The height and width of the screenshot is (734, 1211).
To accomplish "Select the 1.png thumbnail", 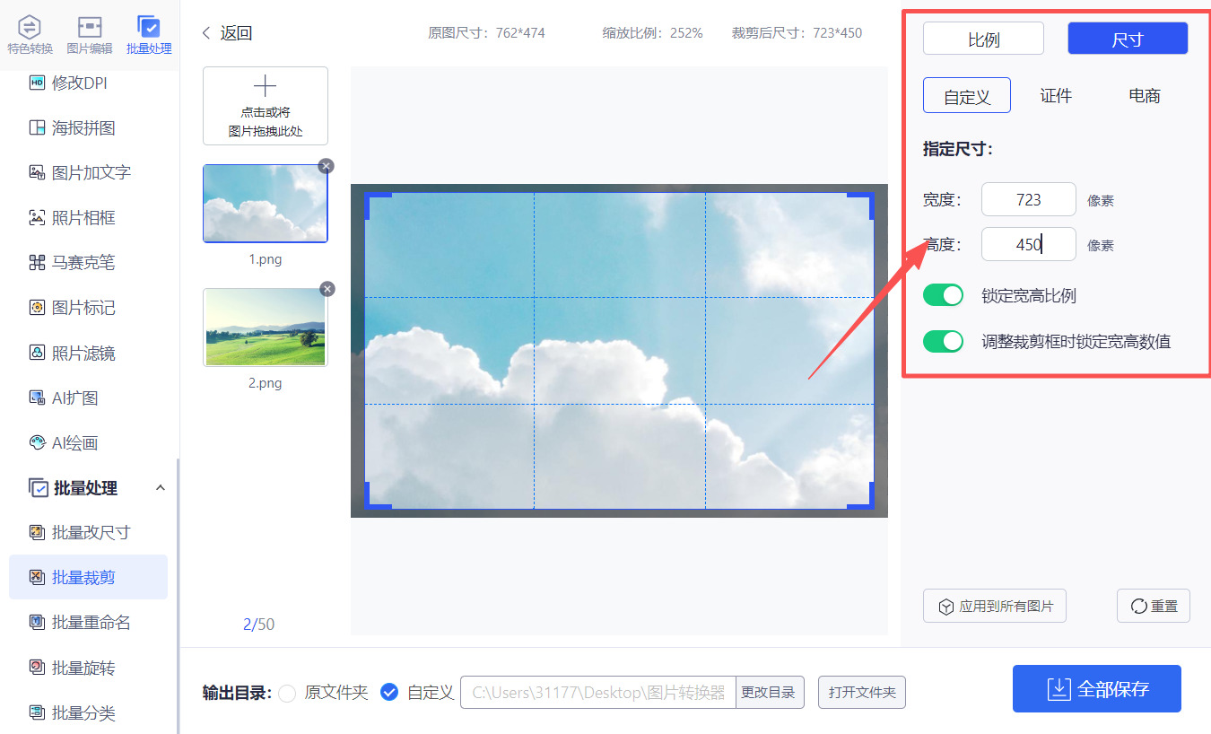I will coord(266,204).
